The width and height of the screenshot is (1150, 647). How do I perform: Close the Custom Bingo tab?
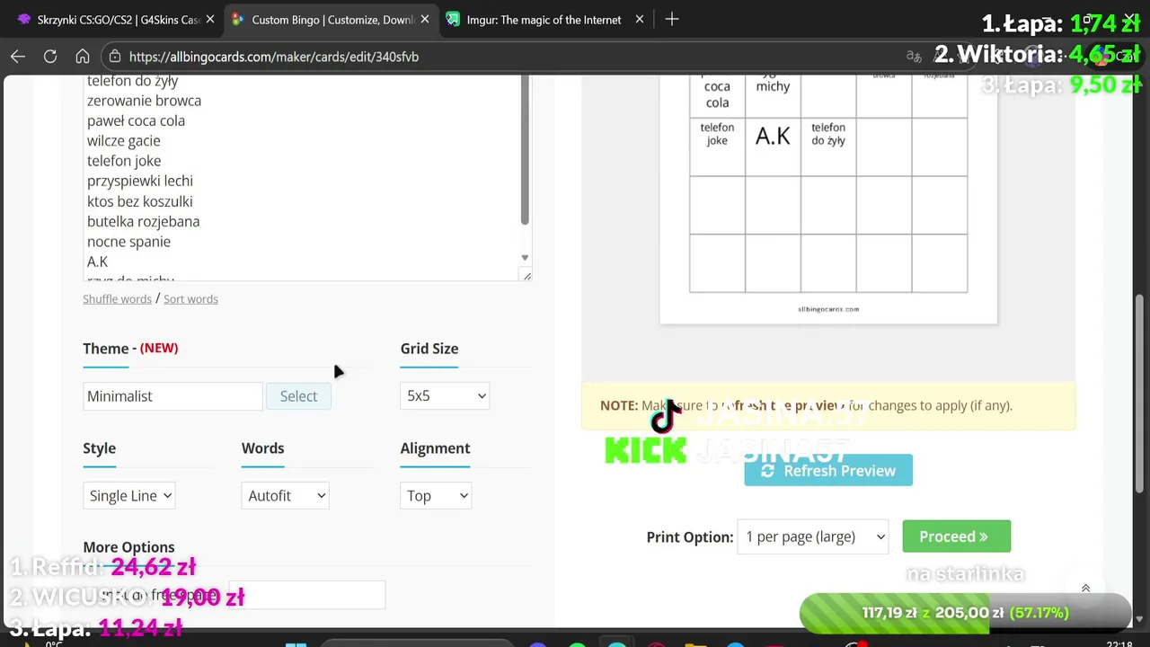pyautogui.click(x=425, y=20)
